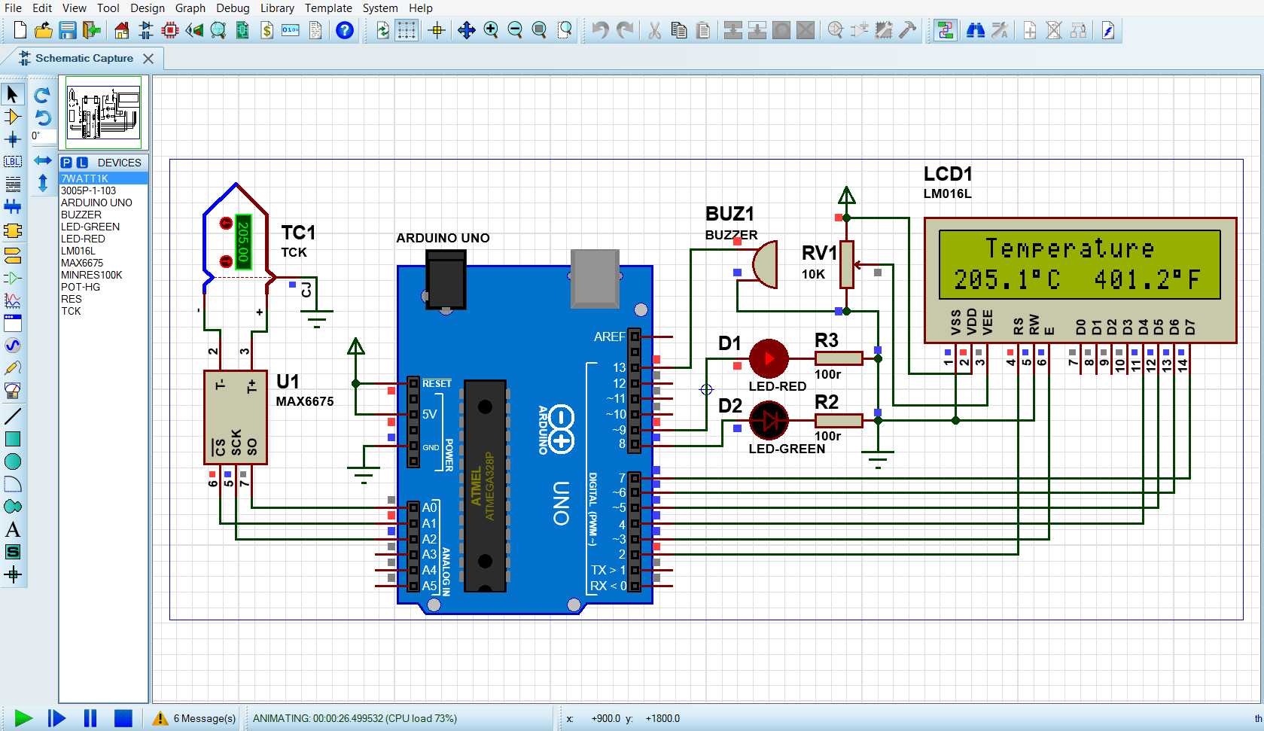Toggle the snap grid display
The image size is (1264, 731).
(407, 30)
